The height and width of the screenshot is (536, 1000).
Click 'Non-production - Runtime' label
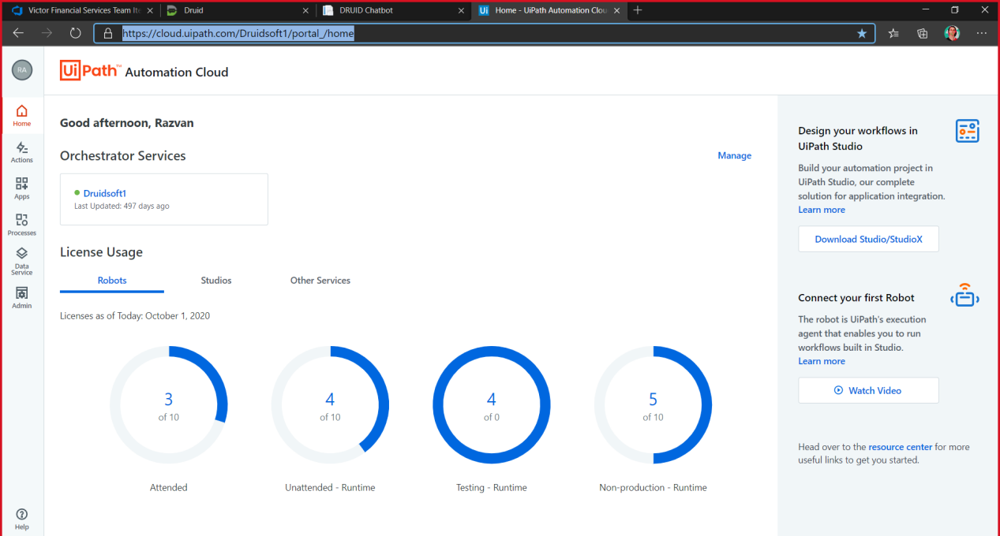pos(653,488)
